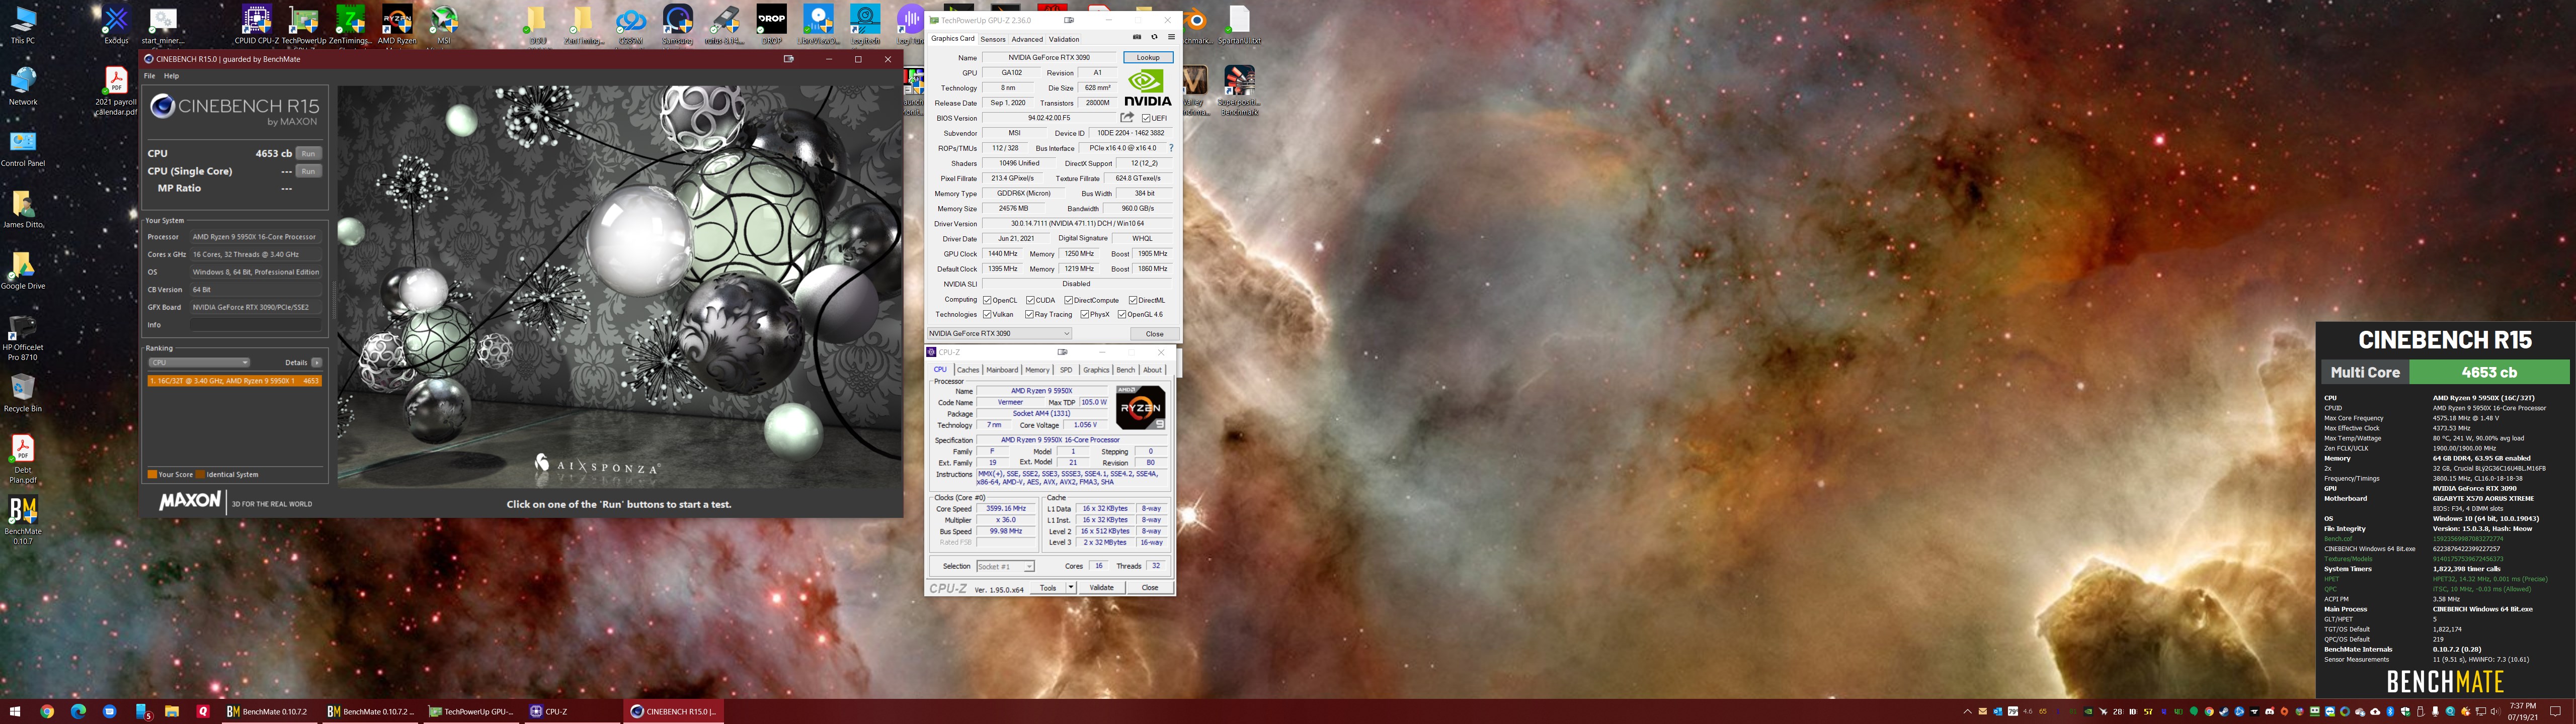The height and width of the screenshot is (724, 2576).
Task: Expand ranking Details arrow in Cinebench
Action: pyautogui.click(x=316, y=362)
